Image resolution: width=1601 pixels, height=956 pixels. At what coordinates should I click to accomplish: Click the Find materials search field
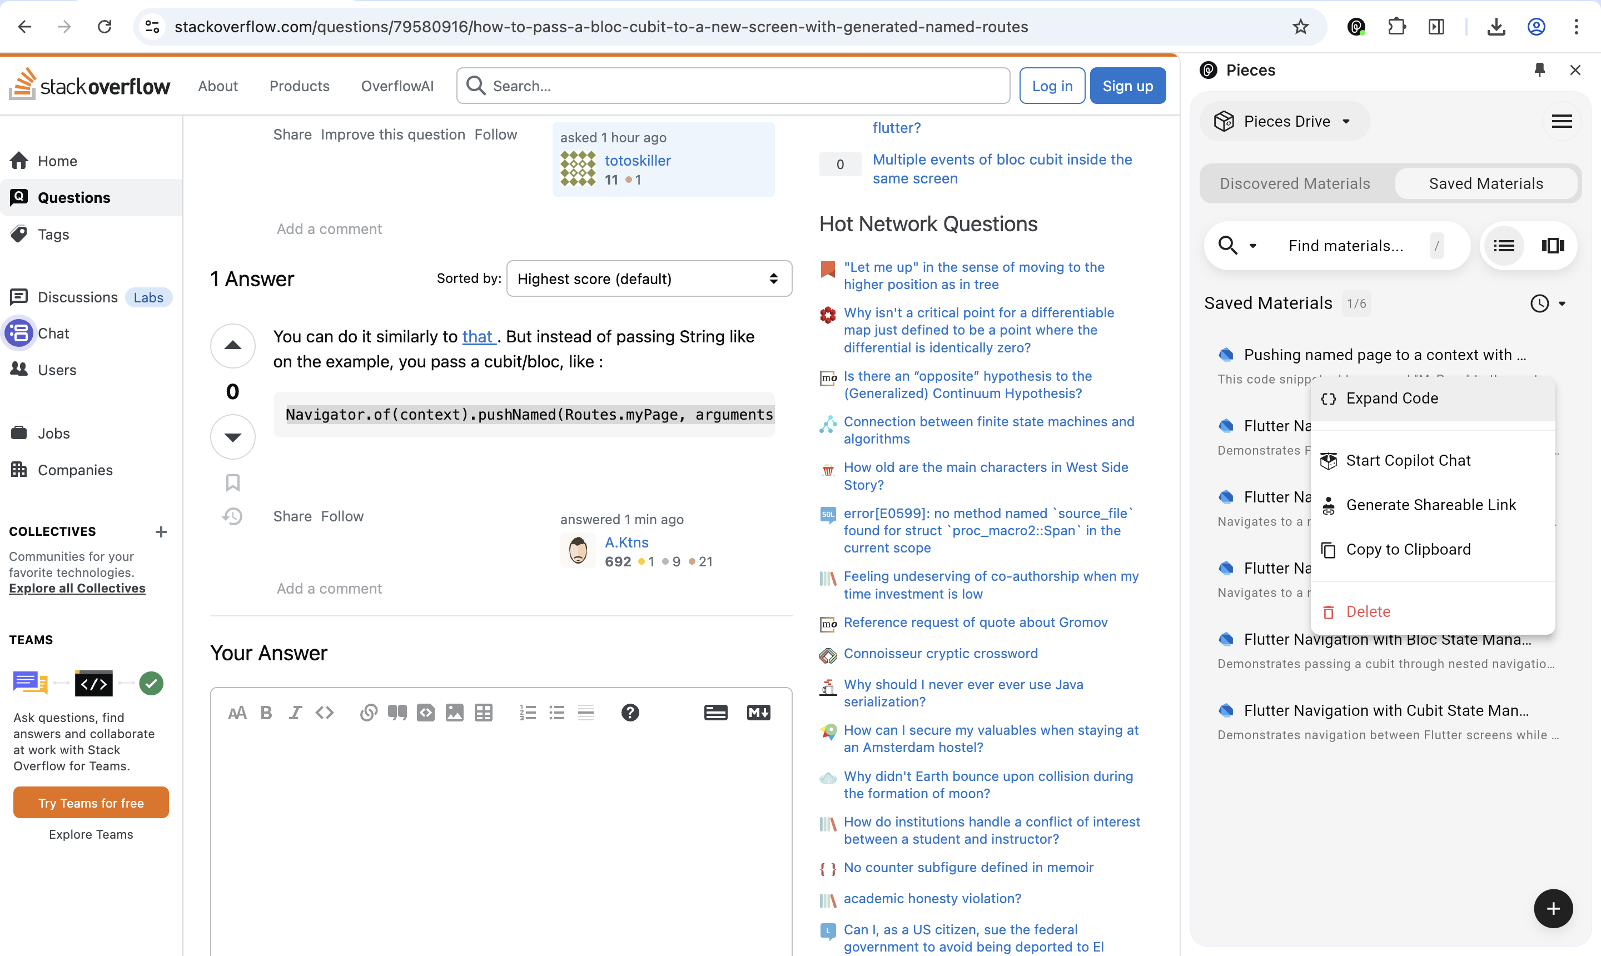click(x=1345, y=246)
